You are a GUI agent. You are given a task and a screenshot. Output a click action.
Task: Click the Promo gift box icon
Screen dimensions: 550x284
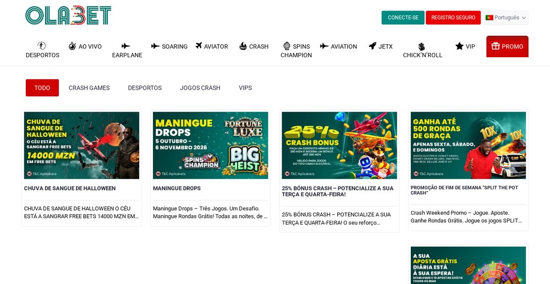tap(496, 46)
